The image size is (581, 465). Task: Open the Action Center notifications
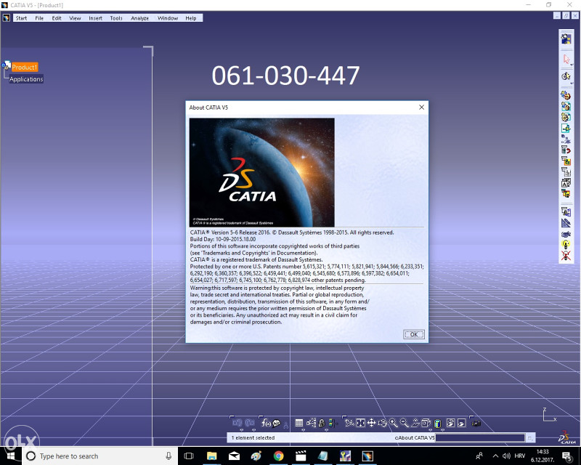567,456
